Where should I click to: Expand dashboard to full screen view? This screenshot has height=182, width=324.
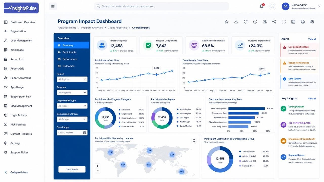click(x=283, y=22)
